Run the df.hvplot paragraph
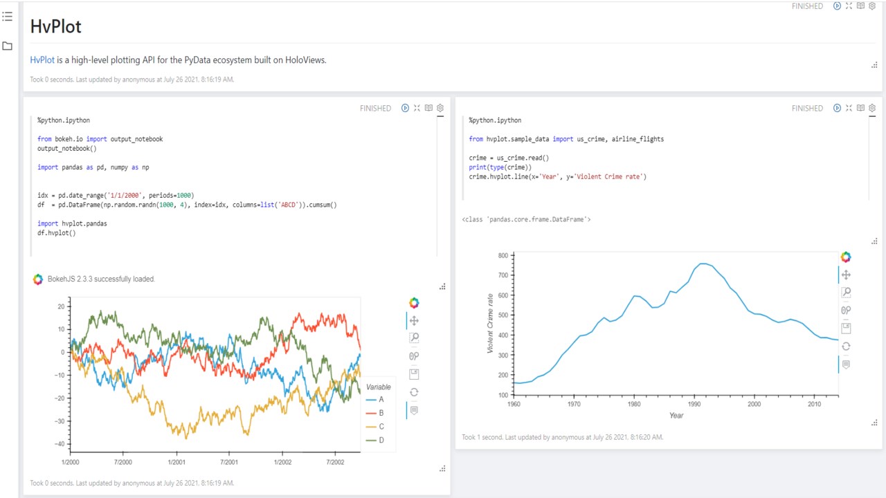Viewport: 886px width, 498px height. 406,108
